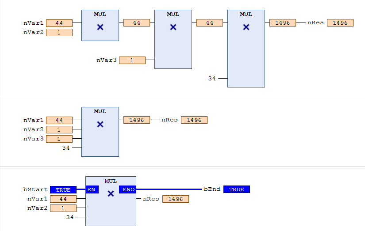The image size is (365, 231).
Task: Click the nVar1 label in the four-input MUL network
Action: click(33, 120)
